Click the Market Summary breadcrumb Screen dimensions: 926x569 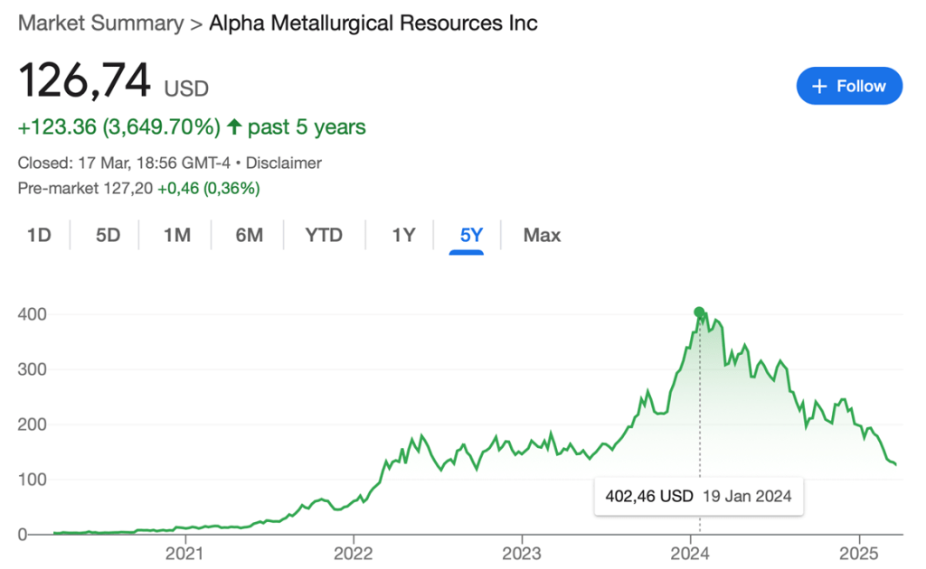pos(100,23)
